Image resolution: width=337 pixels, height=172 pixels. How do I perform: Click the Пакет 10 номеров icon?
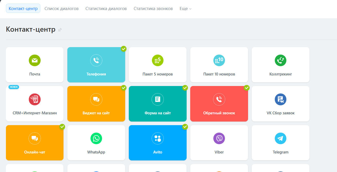click(219, 60)
